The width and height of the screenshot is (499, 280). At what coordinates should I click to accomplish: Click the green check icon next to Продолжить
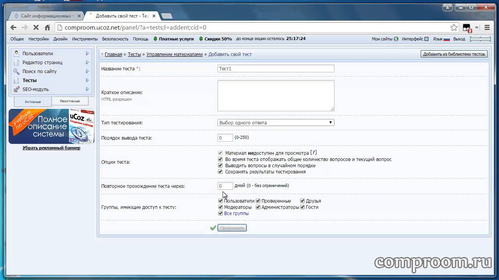tap(213, 228)
